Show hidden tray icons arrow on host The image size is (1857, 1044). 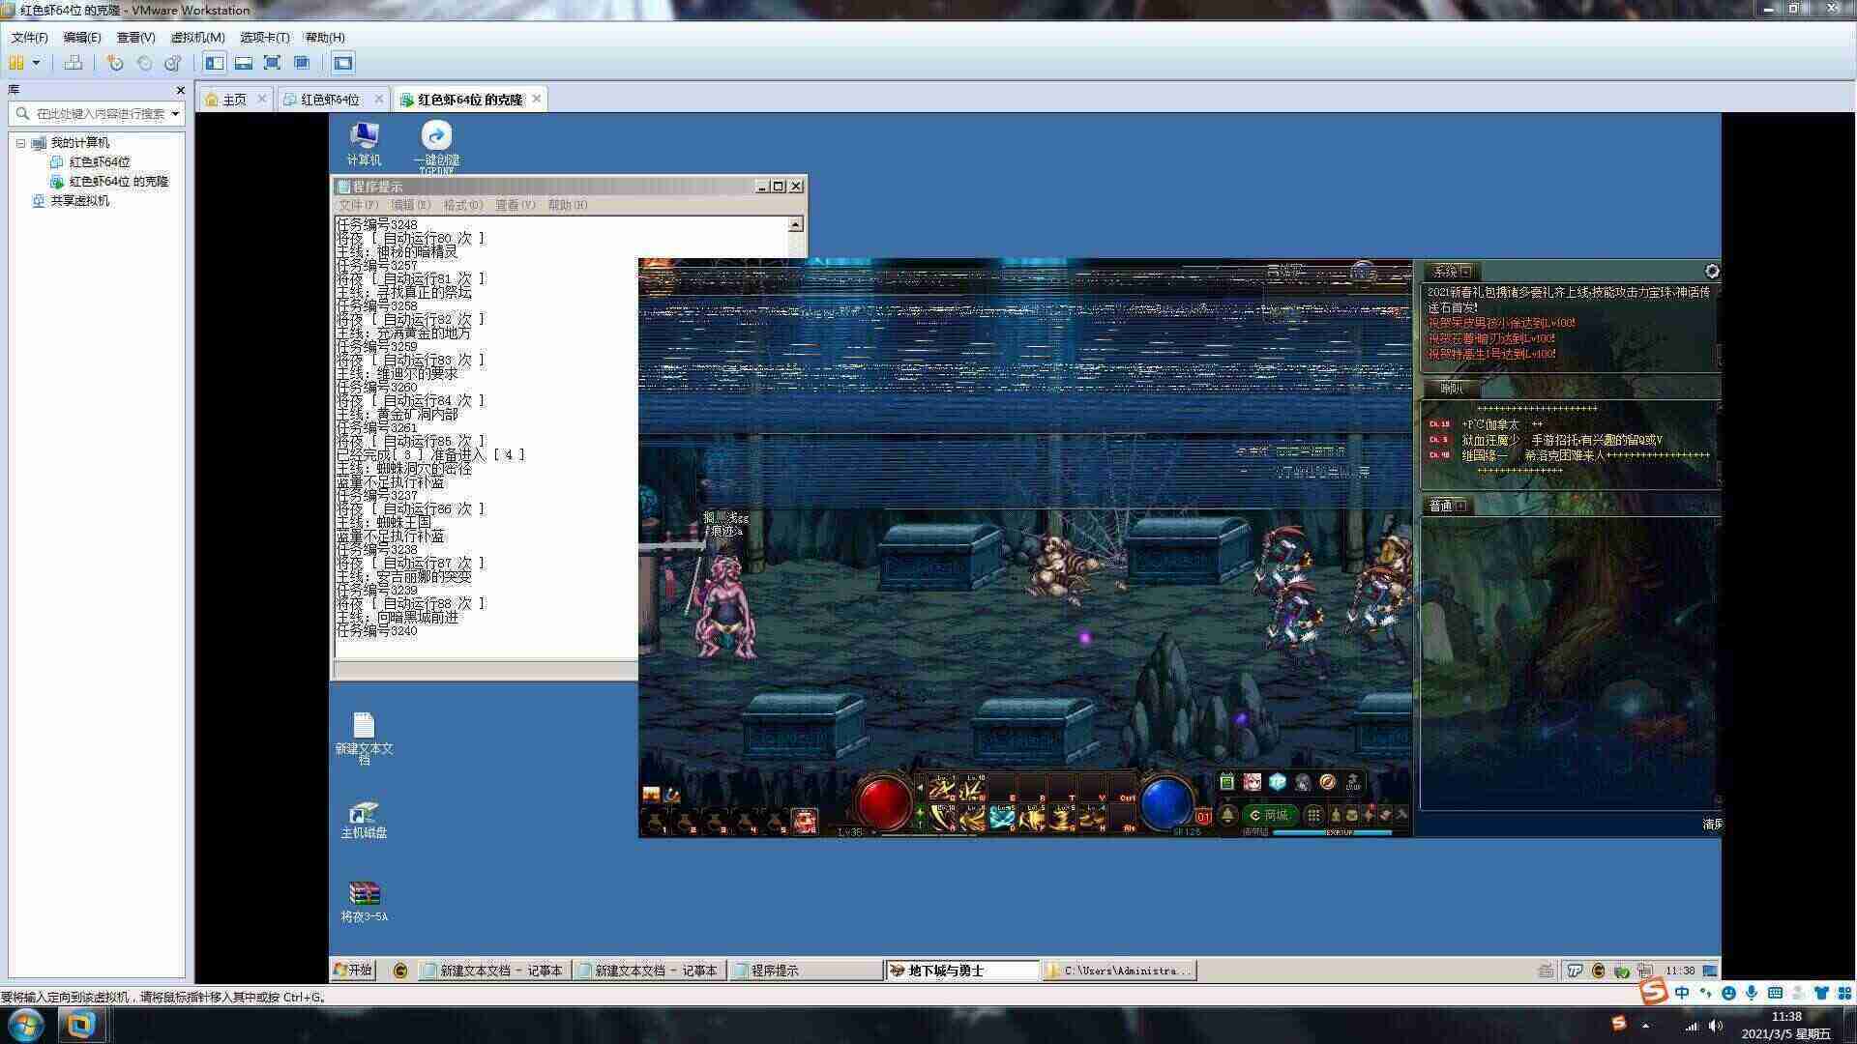(1645, 1026)
